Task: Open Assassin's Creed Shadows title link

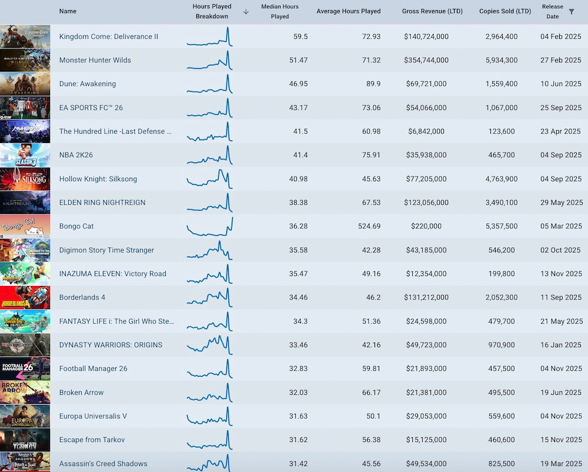Action: [103, 464]
